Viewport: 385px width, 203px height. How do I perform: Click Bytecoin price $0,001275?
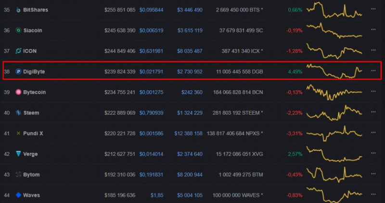pos(151,92)
